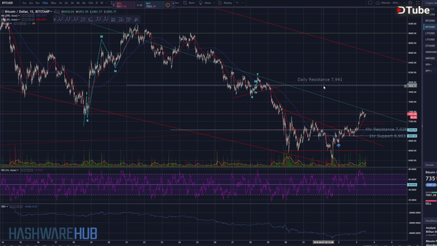Click the blue BUY price button
Image resolution: width=437 pixels, height=246 pixels.
155,5
